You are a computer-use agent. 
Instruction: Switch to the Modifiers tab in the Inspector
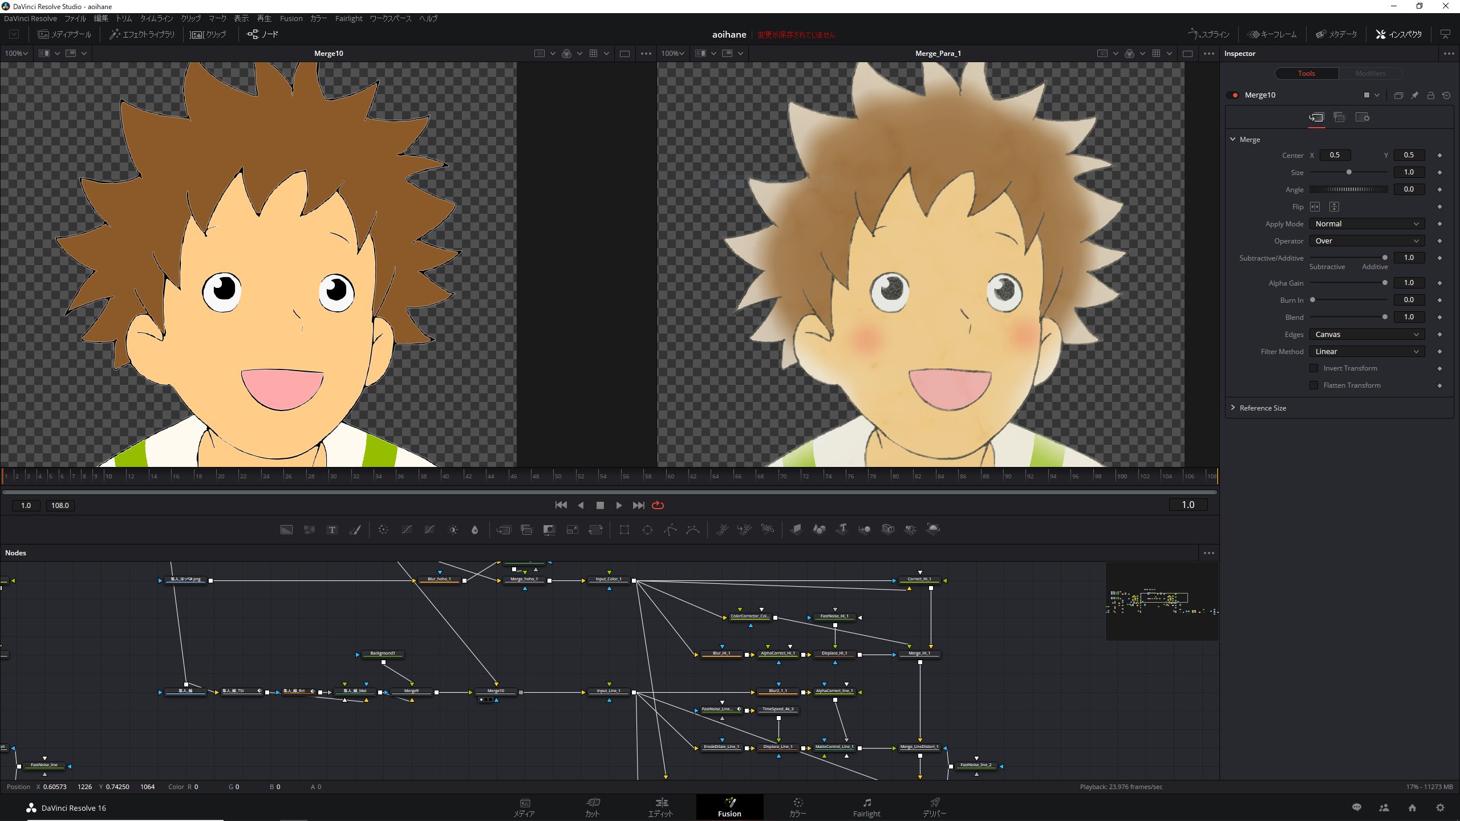[1370, 73]
